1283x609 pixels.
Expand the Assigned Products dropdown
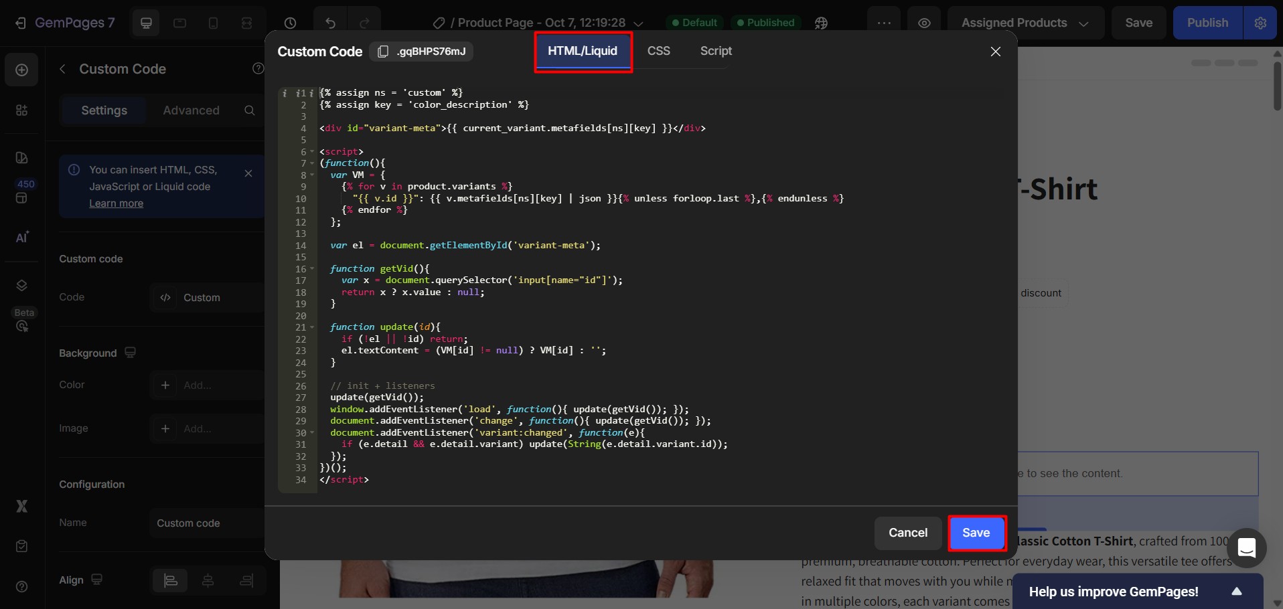point(1025,23)
